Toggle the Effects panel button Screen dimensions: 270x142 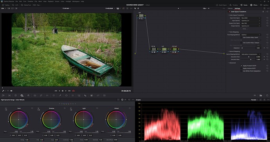click(x=254, y=5)
